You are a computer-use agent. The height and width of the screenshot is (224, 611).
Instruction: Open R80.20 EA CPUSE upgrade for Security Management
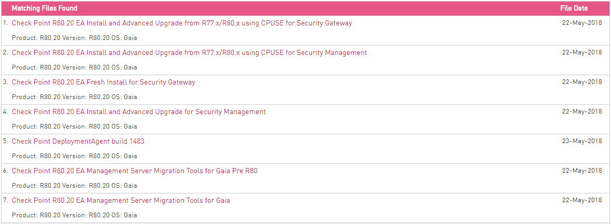(x=189, y=52)
